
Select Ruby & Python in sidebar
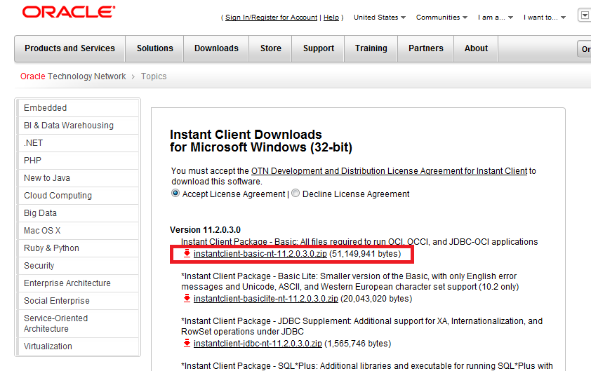click(78, 248)
